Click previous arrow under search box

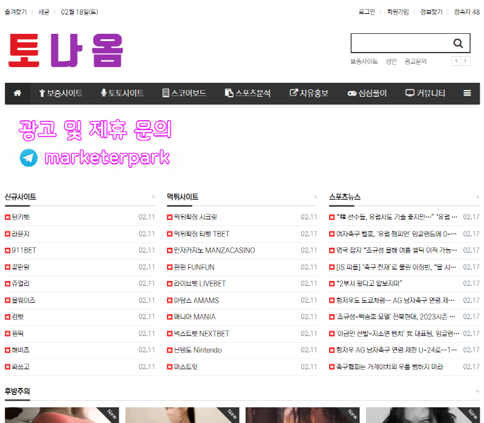[x=457, y=60]
